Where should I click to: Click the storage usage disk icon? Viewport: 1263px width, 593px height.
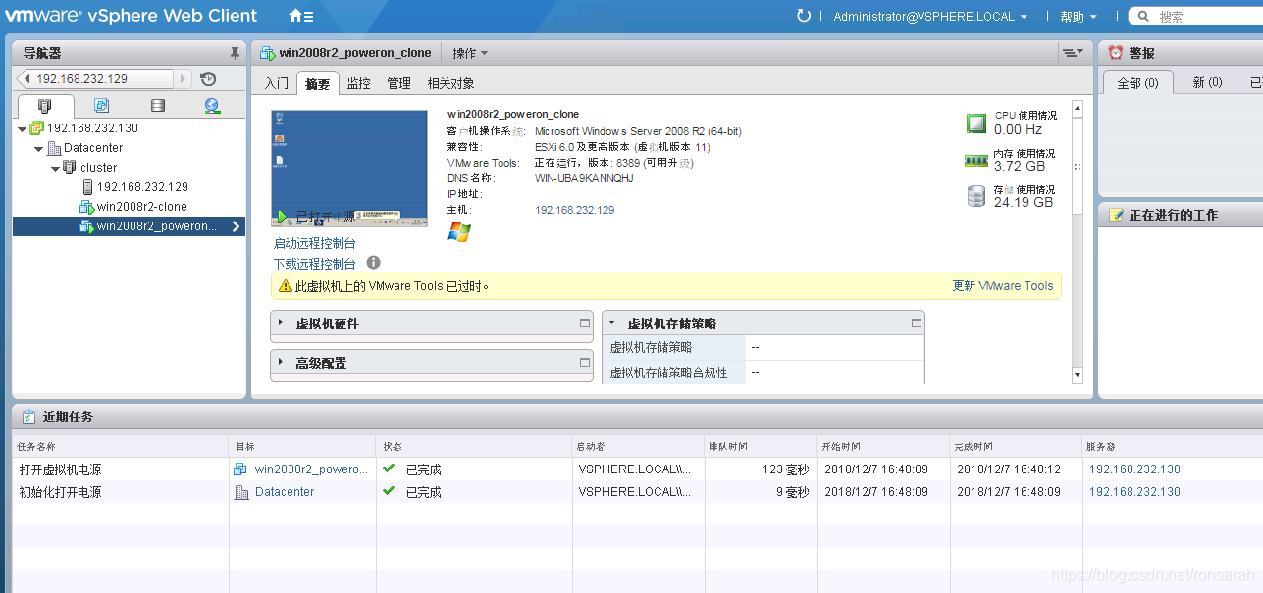point(975,196)
